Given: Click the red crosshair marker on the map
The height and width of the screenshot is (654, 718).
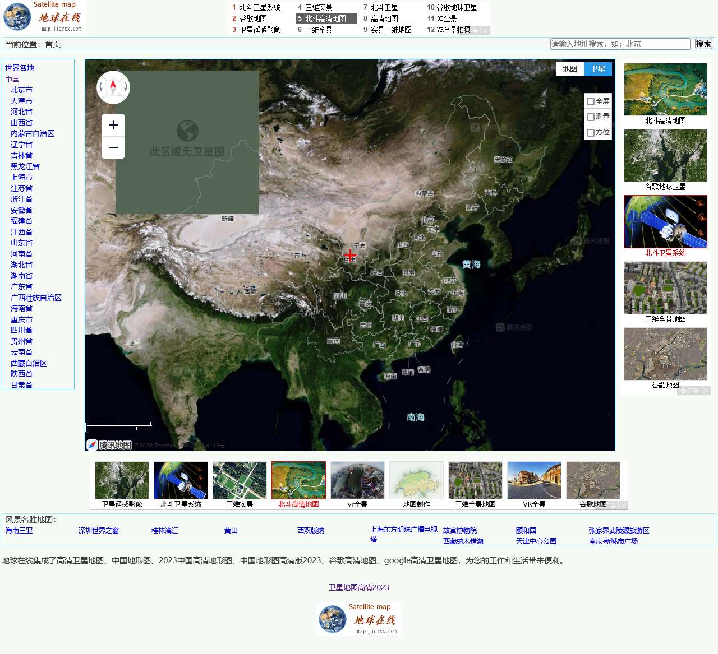Looking at the screenshot, I should 350,255.
